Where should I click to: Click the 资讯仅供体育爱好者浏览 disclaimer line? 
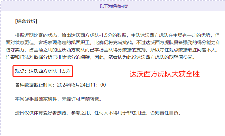[x=98, y=113]
